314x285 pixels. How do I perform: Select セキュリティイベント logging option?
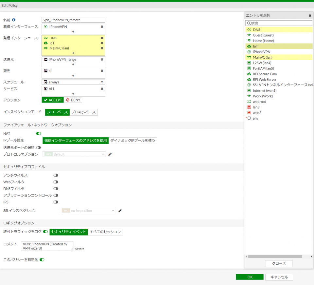[x=69, y=232]
